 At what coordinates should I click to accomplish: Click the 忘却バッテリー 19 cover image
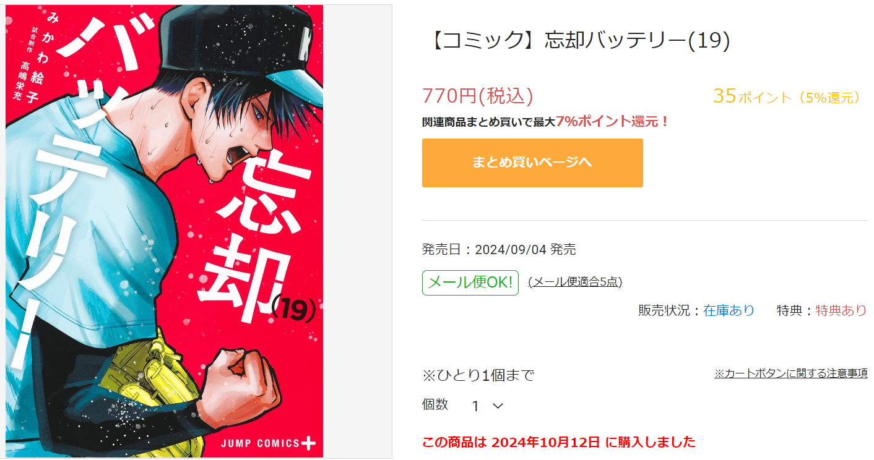(165, 231)
